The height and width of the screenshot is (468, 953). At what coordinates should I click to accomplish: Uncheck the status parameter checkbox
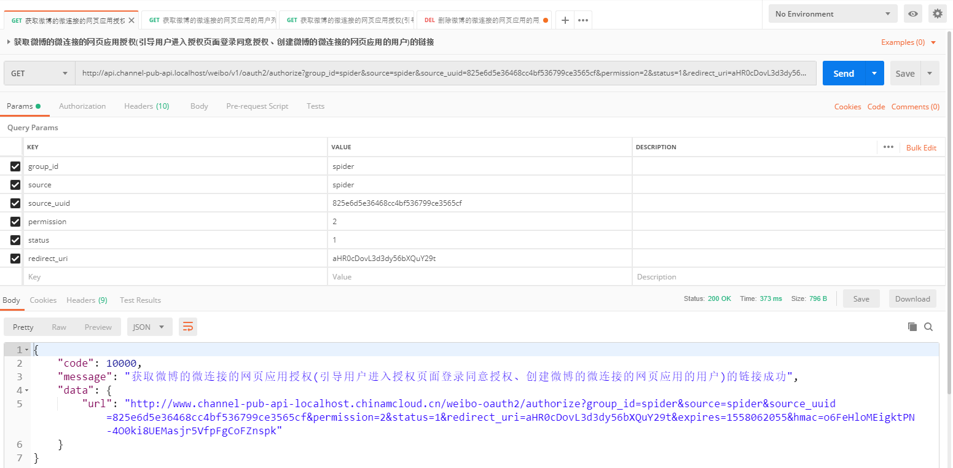(x=15, y=240)
